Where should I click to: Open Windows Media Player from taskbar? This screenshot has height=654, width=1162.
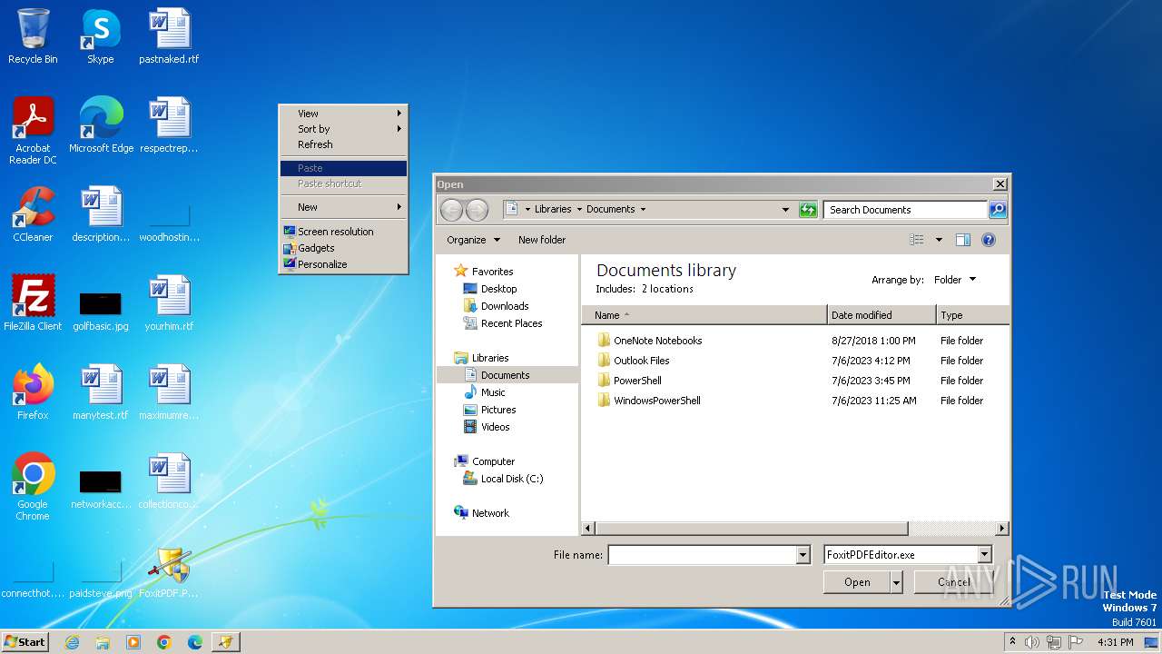coord(133,642)
